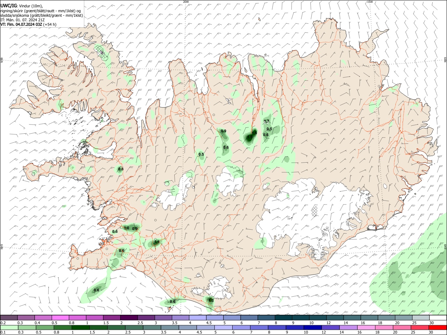The image size is (447, 335).
Task: Click the 'rigning/skúrir' legend description line
Action: coord(41,11)
